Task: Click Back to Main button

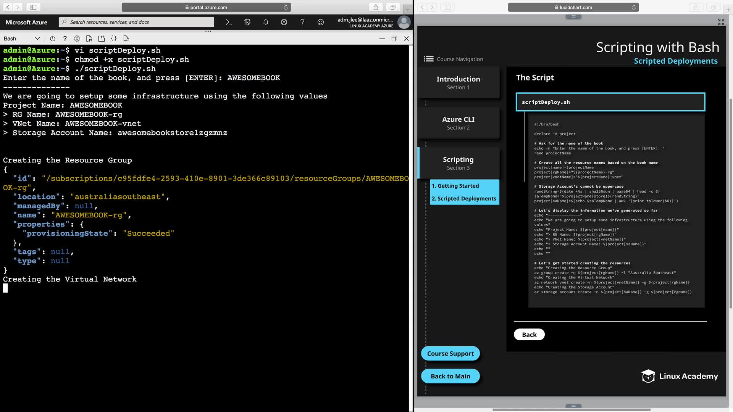Action: [450, 376]
